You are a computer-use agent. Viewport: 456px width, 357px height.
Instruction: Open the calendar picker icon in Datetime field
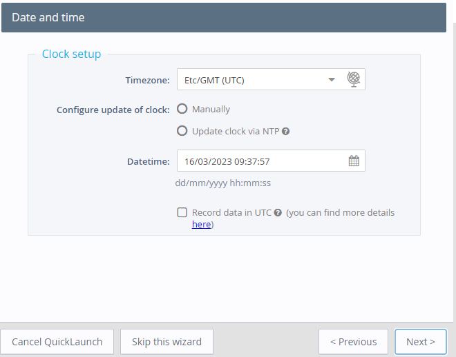[x=354, y=161]
